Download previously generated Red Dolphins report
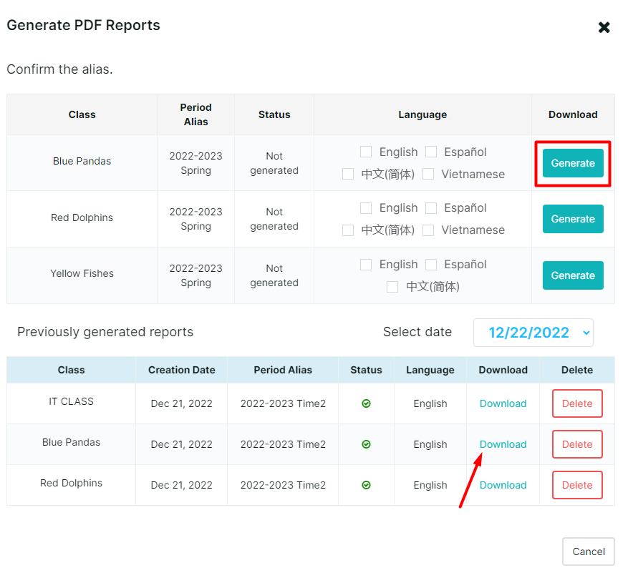The height and width of the screenshot is (578, 628). [503, 485]
